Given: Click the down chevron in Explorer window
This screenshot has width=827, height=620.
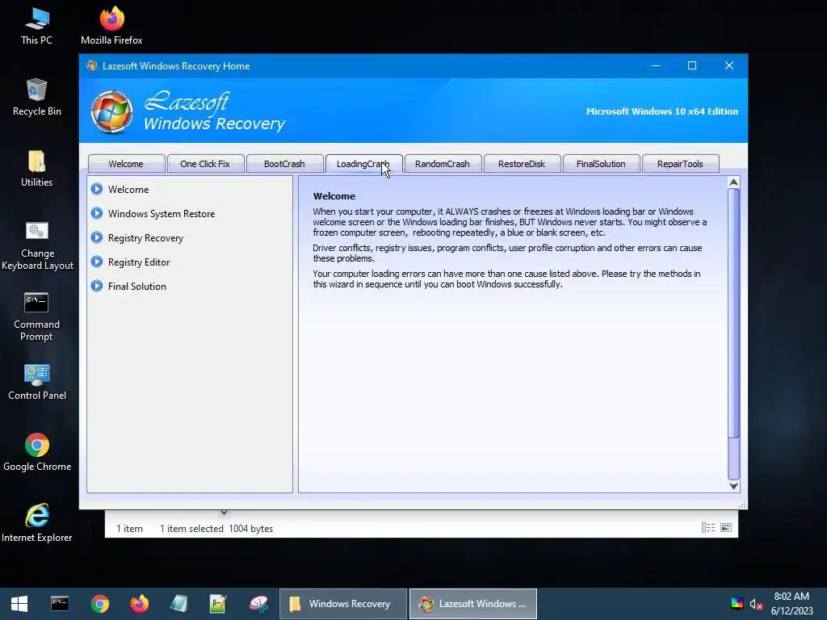Looking at the screenshot, I should (x=224, y=513).
